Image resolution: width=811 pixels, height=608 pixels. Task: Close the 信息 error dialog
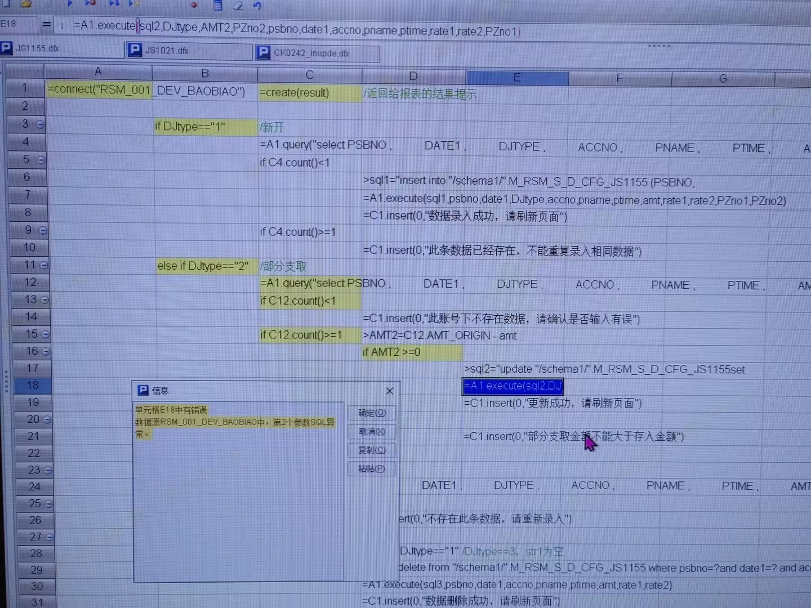tap(389, 391)
